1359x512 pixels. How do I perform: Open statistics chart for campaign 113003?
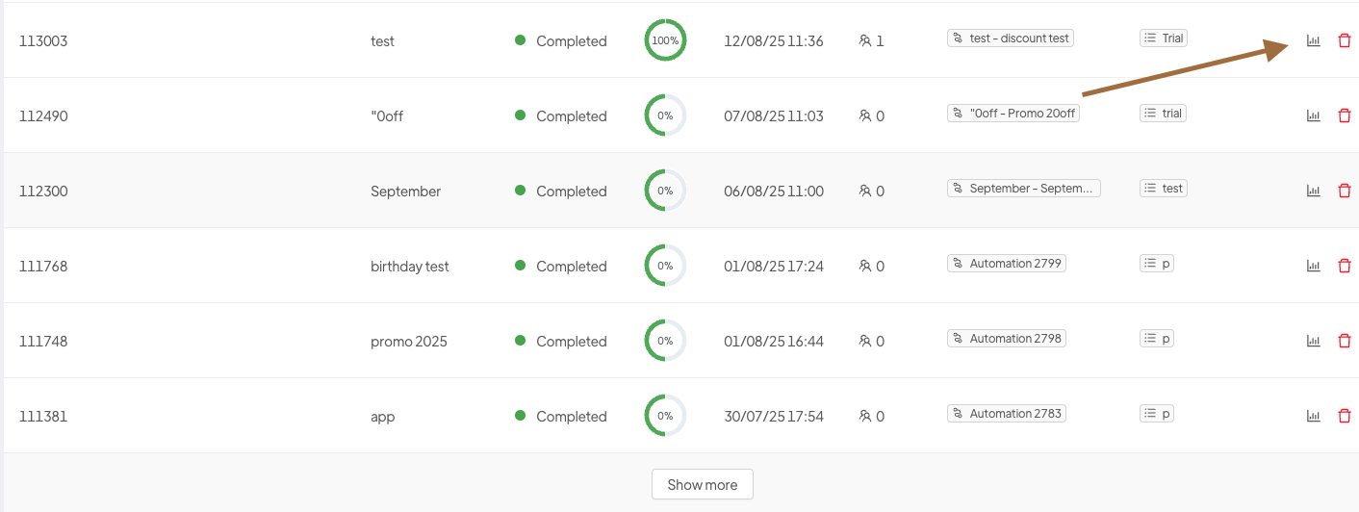click(1313, 40)
